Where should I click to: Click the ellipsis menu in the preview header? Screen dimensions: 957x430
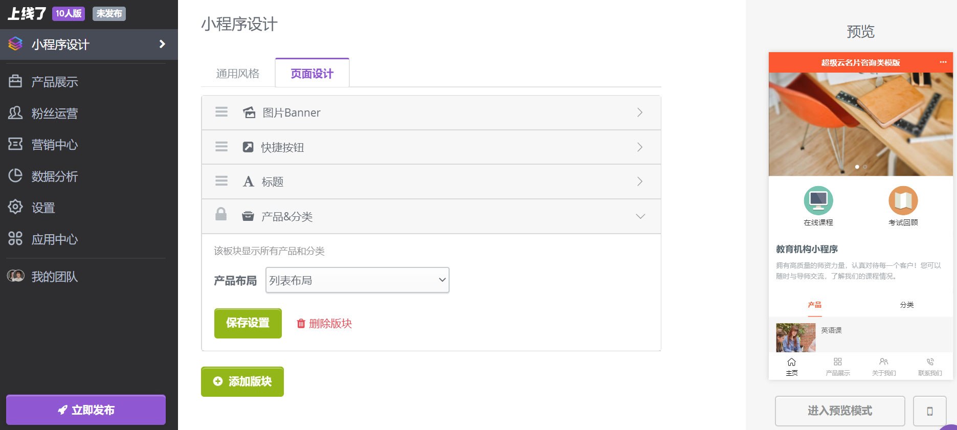(943, 62)
